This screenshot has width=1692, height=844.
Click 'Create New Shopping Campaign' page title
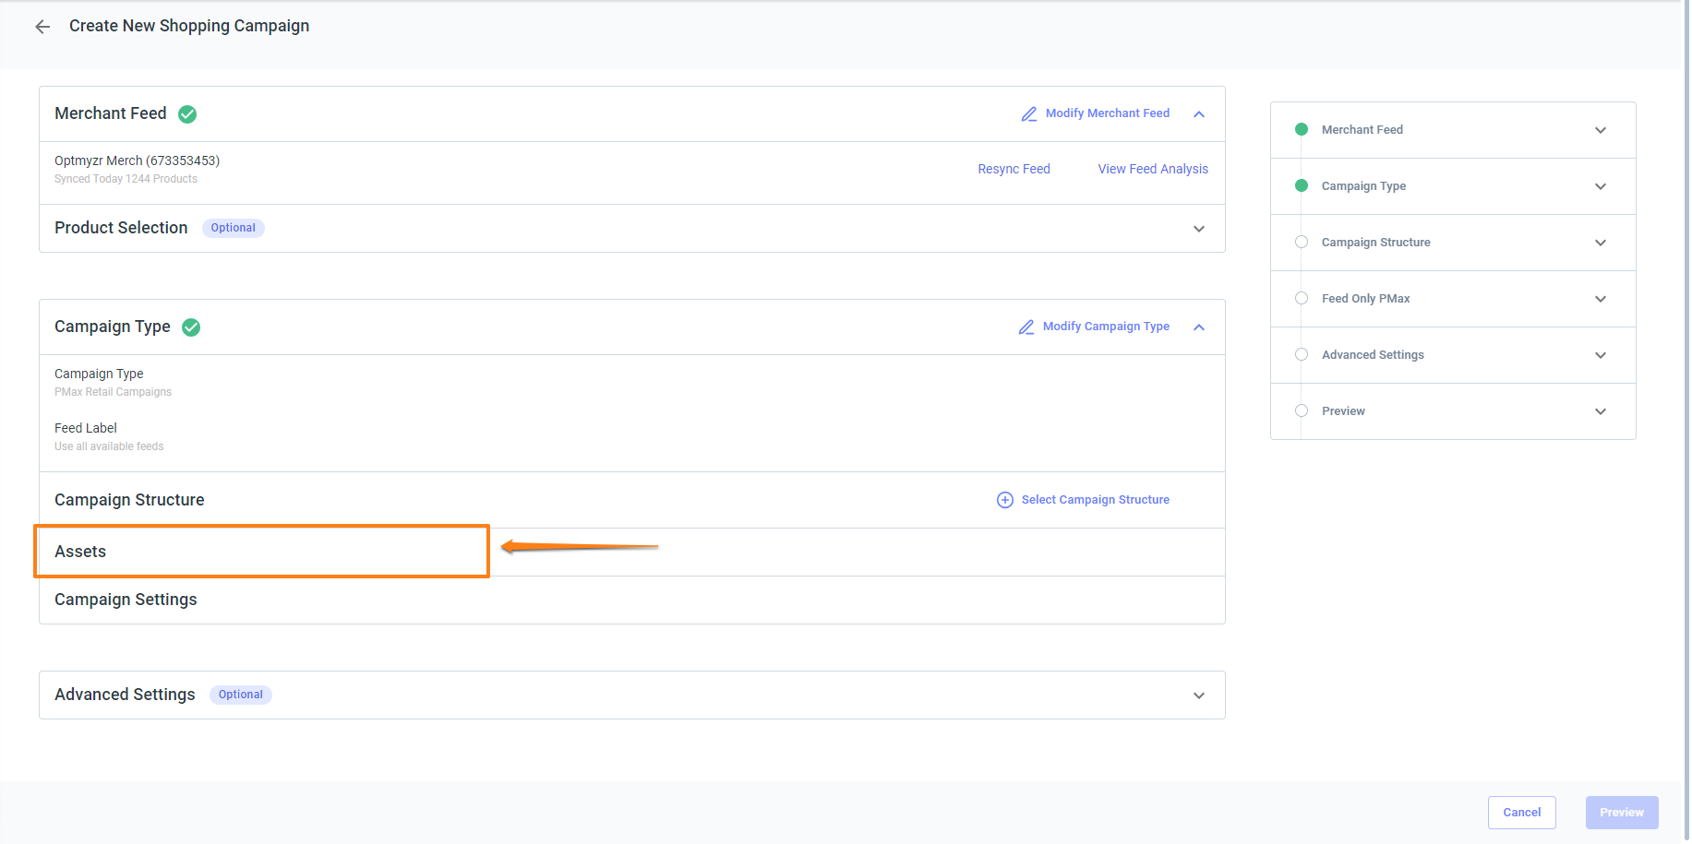pos(189,26)
